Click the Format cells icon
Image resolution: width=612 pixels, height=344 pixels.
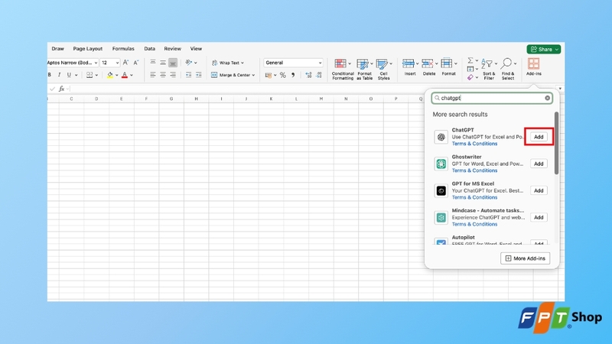[447, 63]
